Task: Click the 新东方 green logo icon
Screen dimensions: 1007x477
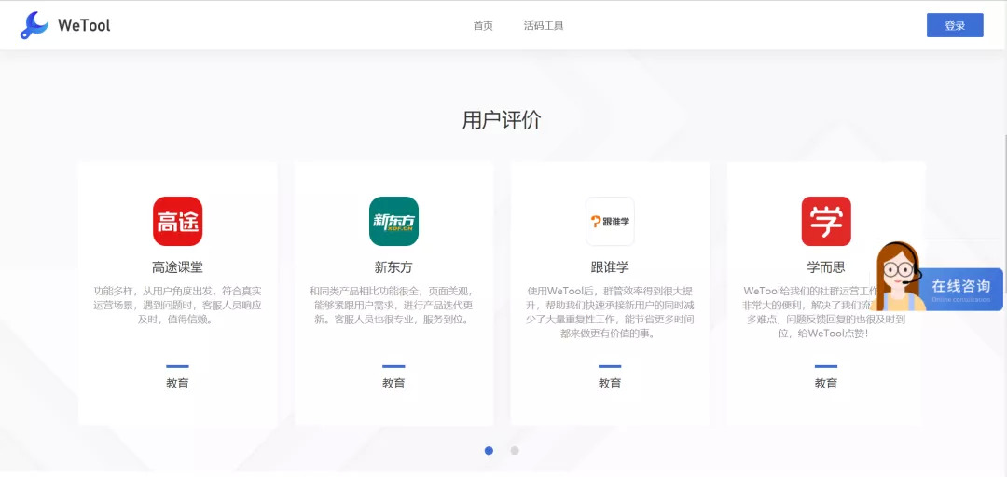Action: pyautogui.click(x=393, y=221)
